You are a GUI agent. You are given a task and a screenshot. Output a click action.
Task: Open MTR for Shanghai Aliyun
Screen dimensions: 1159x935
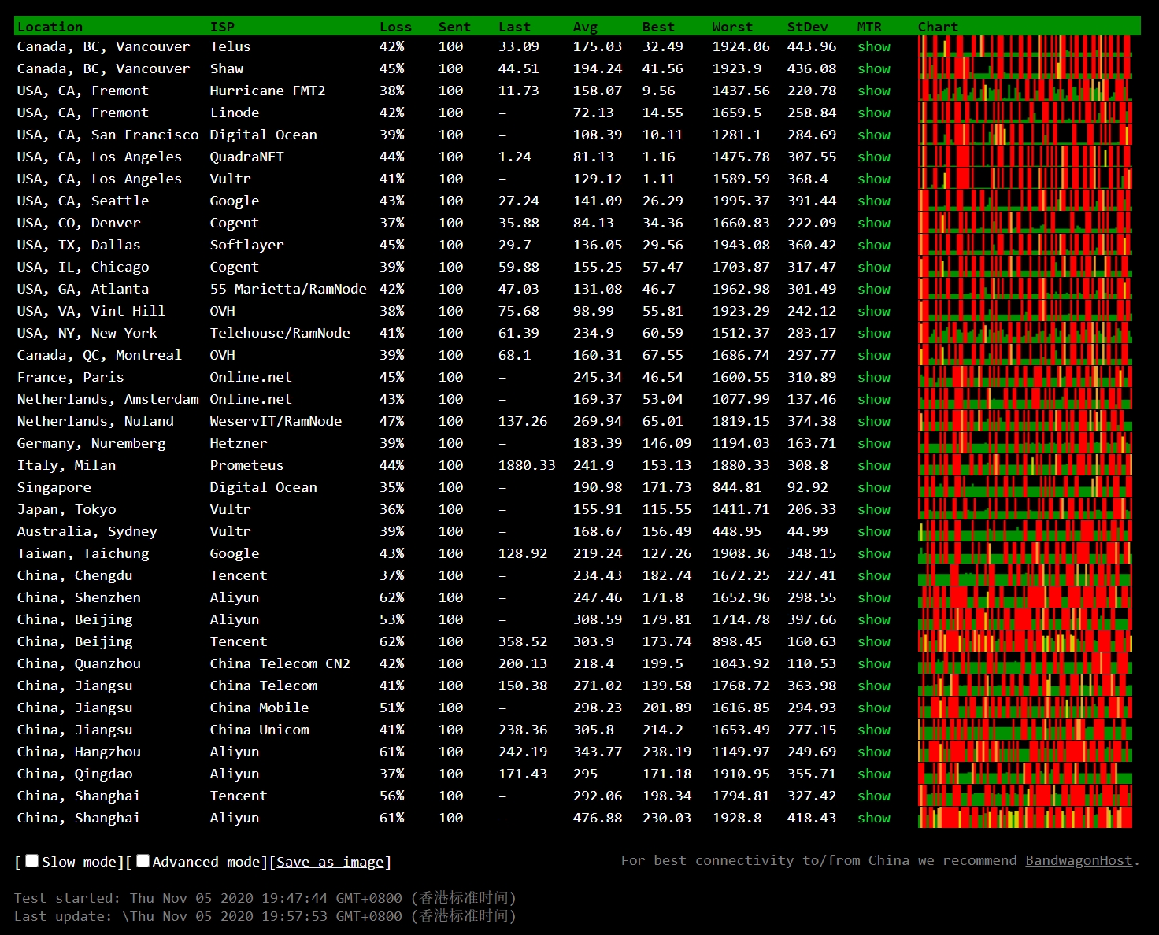click(x=874, y=818)
